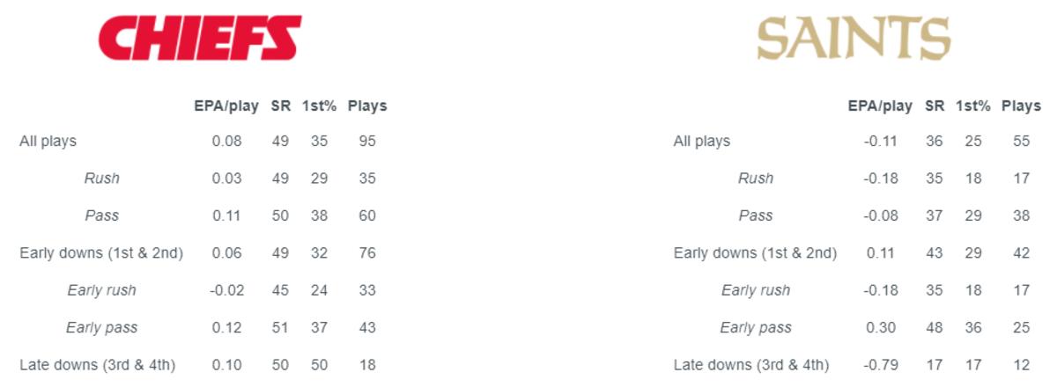This screenshot has width=1057, height=387.
Task: Click Saints All plays row label
Action: [x=702, y=141]
